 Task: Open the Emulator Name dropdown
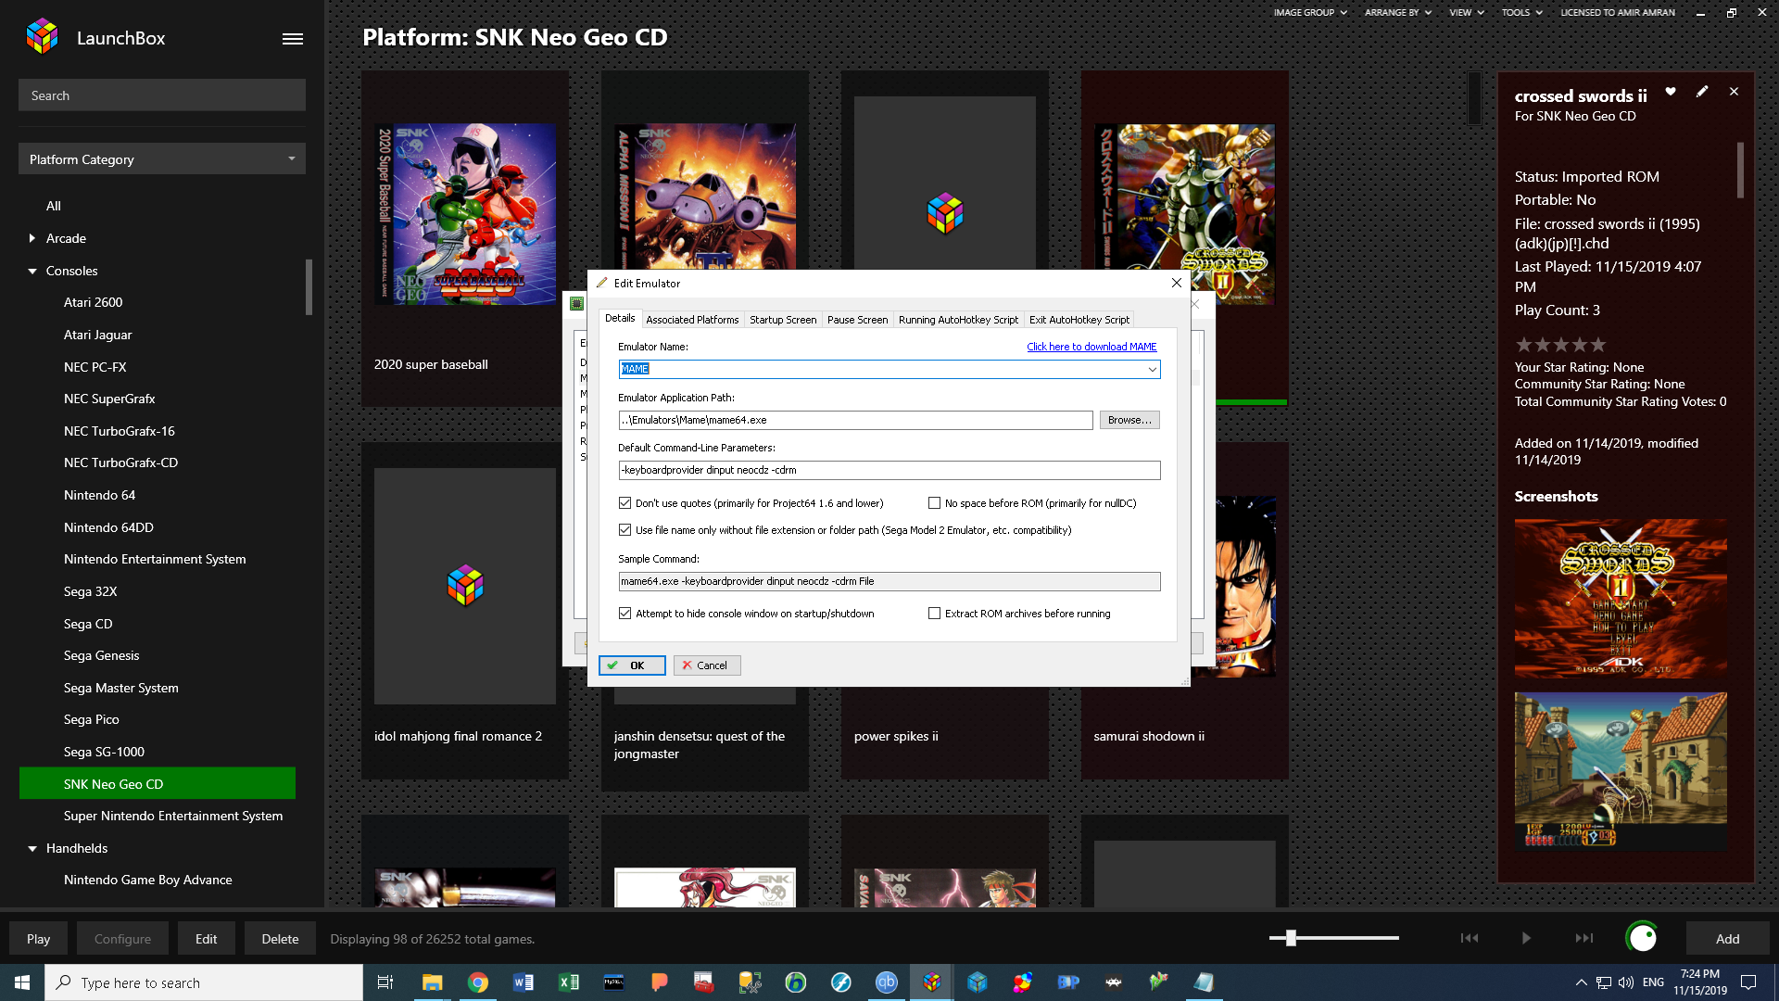coord(1152,370)
